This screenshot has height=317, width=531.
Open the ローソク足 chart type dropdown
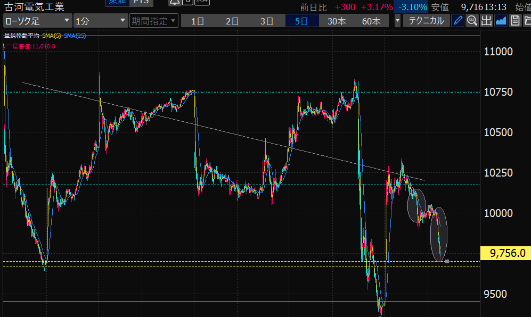37,21
